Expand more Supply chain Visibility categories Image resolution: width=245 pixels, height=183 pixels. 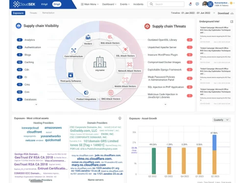click(36, 104)
